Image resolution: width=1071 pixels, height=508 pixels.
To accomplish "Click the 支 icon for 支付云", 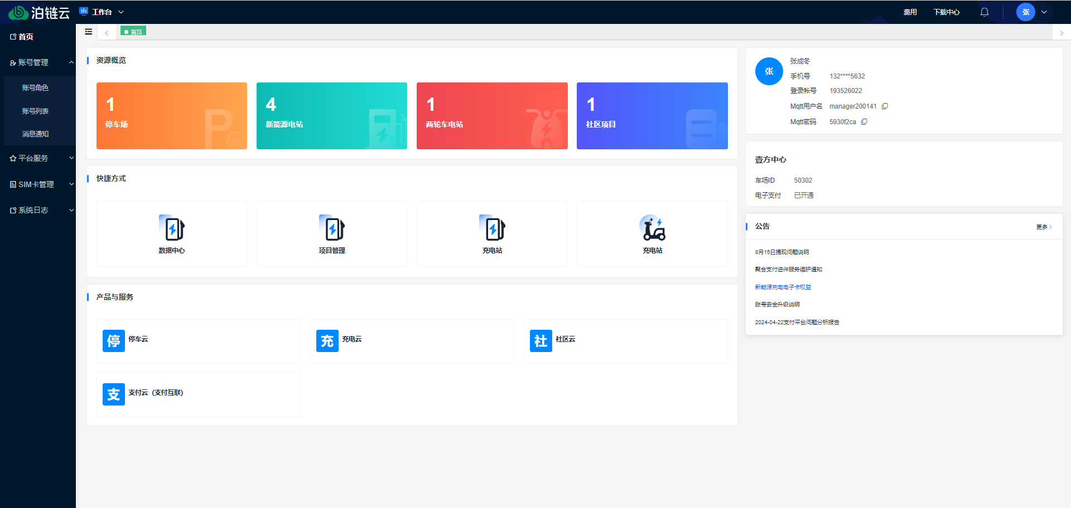I will [114, 394].
